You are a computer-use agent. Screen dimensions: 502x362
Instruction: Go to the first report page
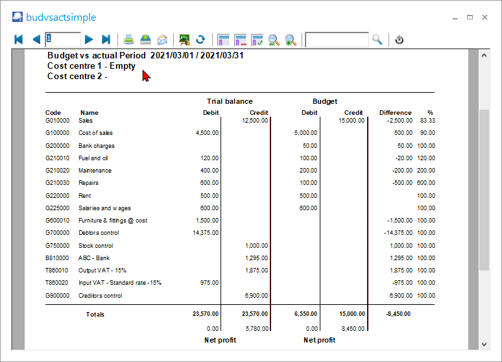click(x=19, y=40)
